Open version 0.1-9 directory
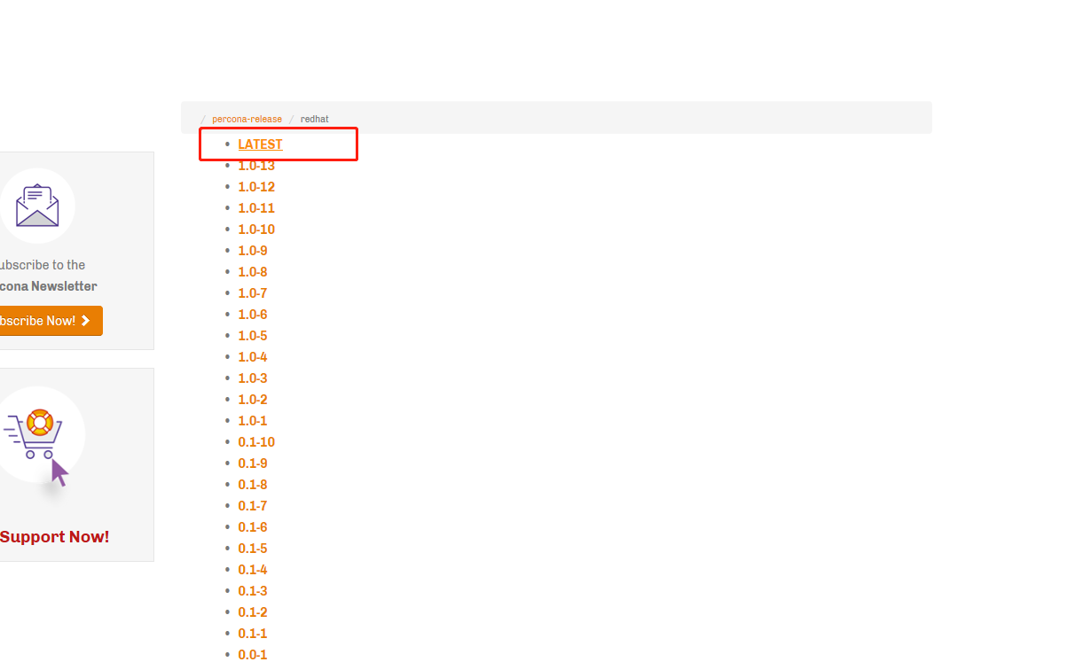The height and width of the screenshot is (662, 1067). point(253,463)
